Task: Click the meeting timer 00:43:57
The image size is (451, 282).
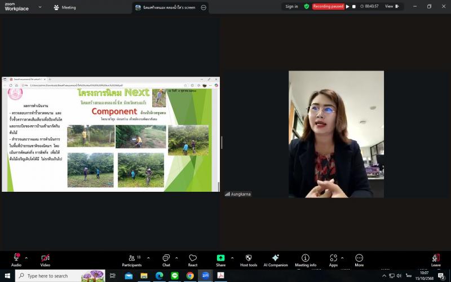Action: coord(369,6)
